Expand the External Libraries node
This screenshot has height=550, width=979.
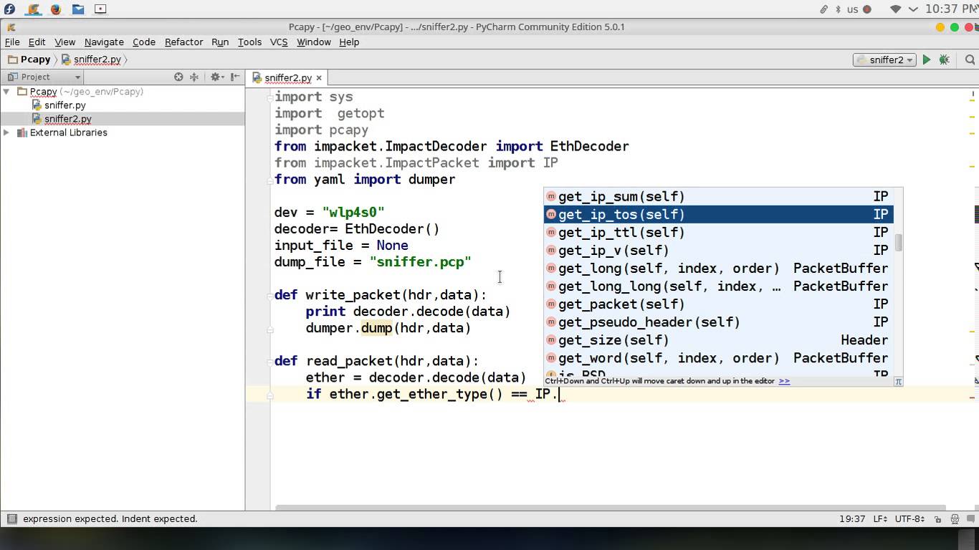(x=6, y=132)
